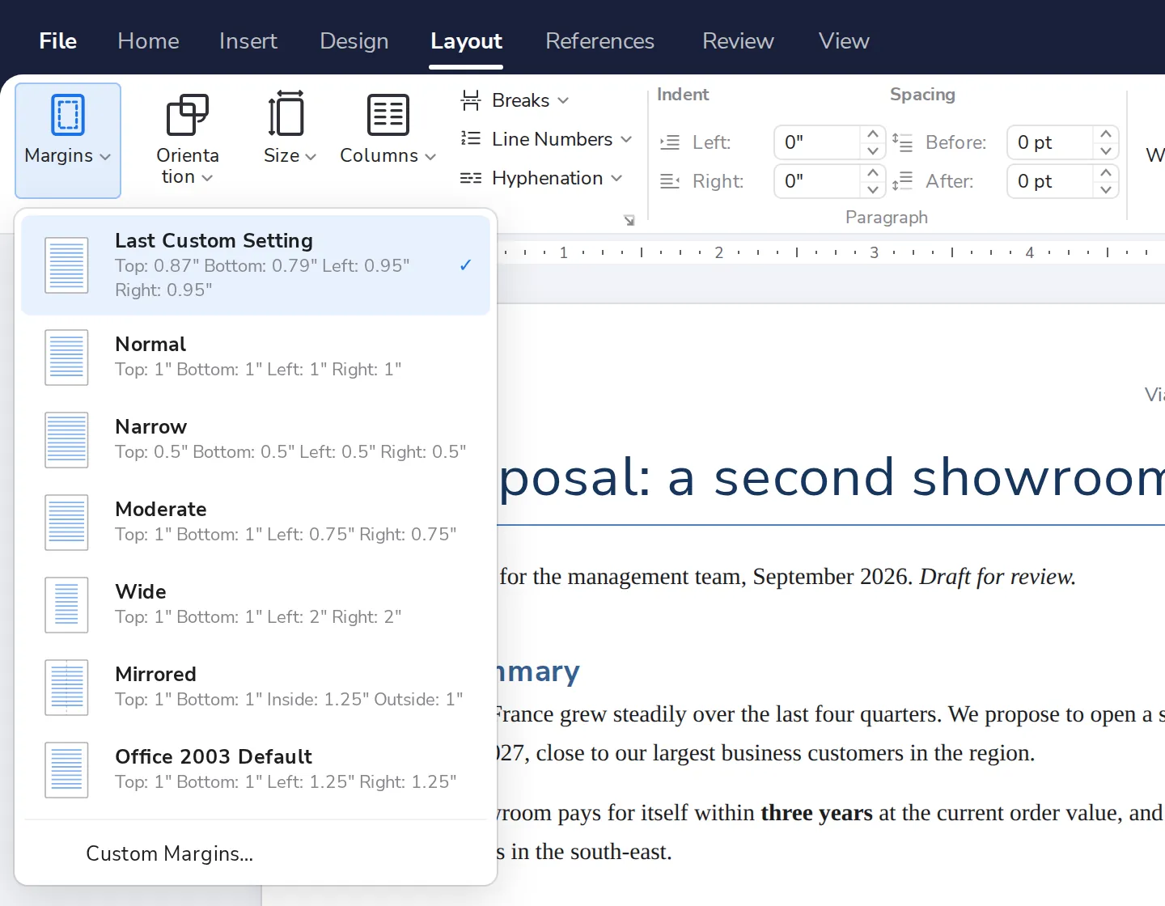Open the Margins dropdown button
Viewport: 1165px width, 906px height.
(68, 141)
